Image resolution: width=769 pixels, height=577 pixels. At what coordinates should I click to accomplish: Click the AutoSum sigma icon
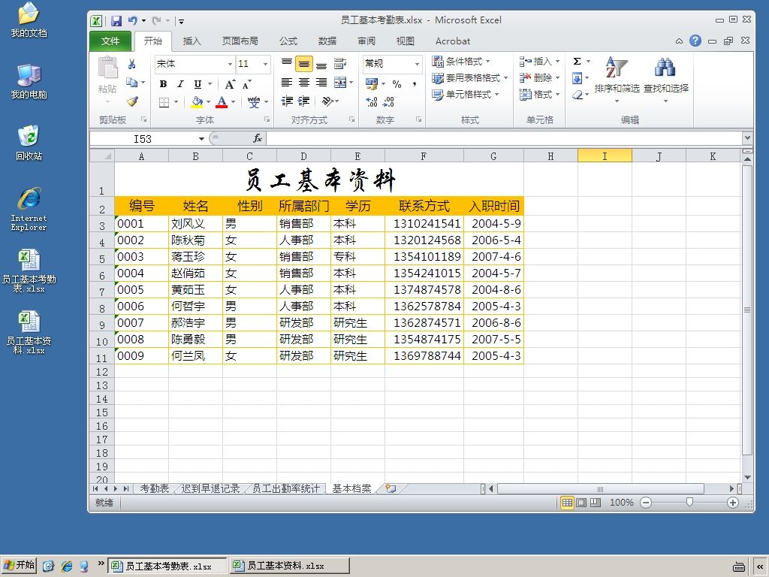[578, 62]
